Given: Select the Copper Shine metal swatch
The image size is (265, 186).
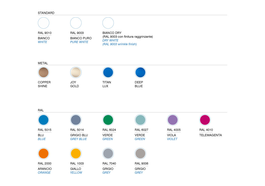Looking at the screenshot, I should [x=43, y=72].
